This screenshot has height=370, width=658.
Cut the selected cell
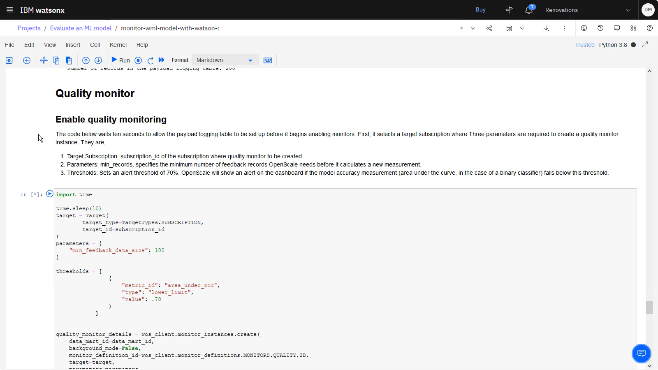[44, 60]
